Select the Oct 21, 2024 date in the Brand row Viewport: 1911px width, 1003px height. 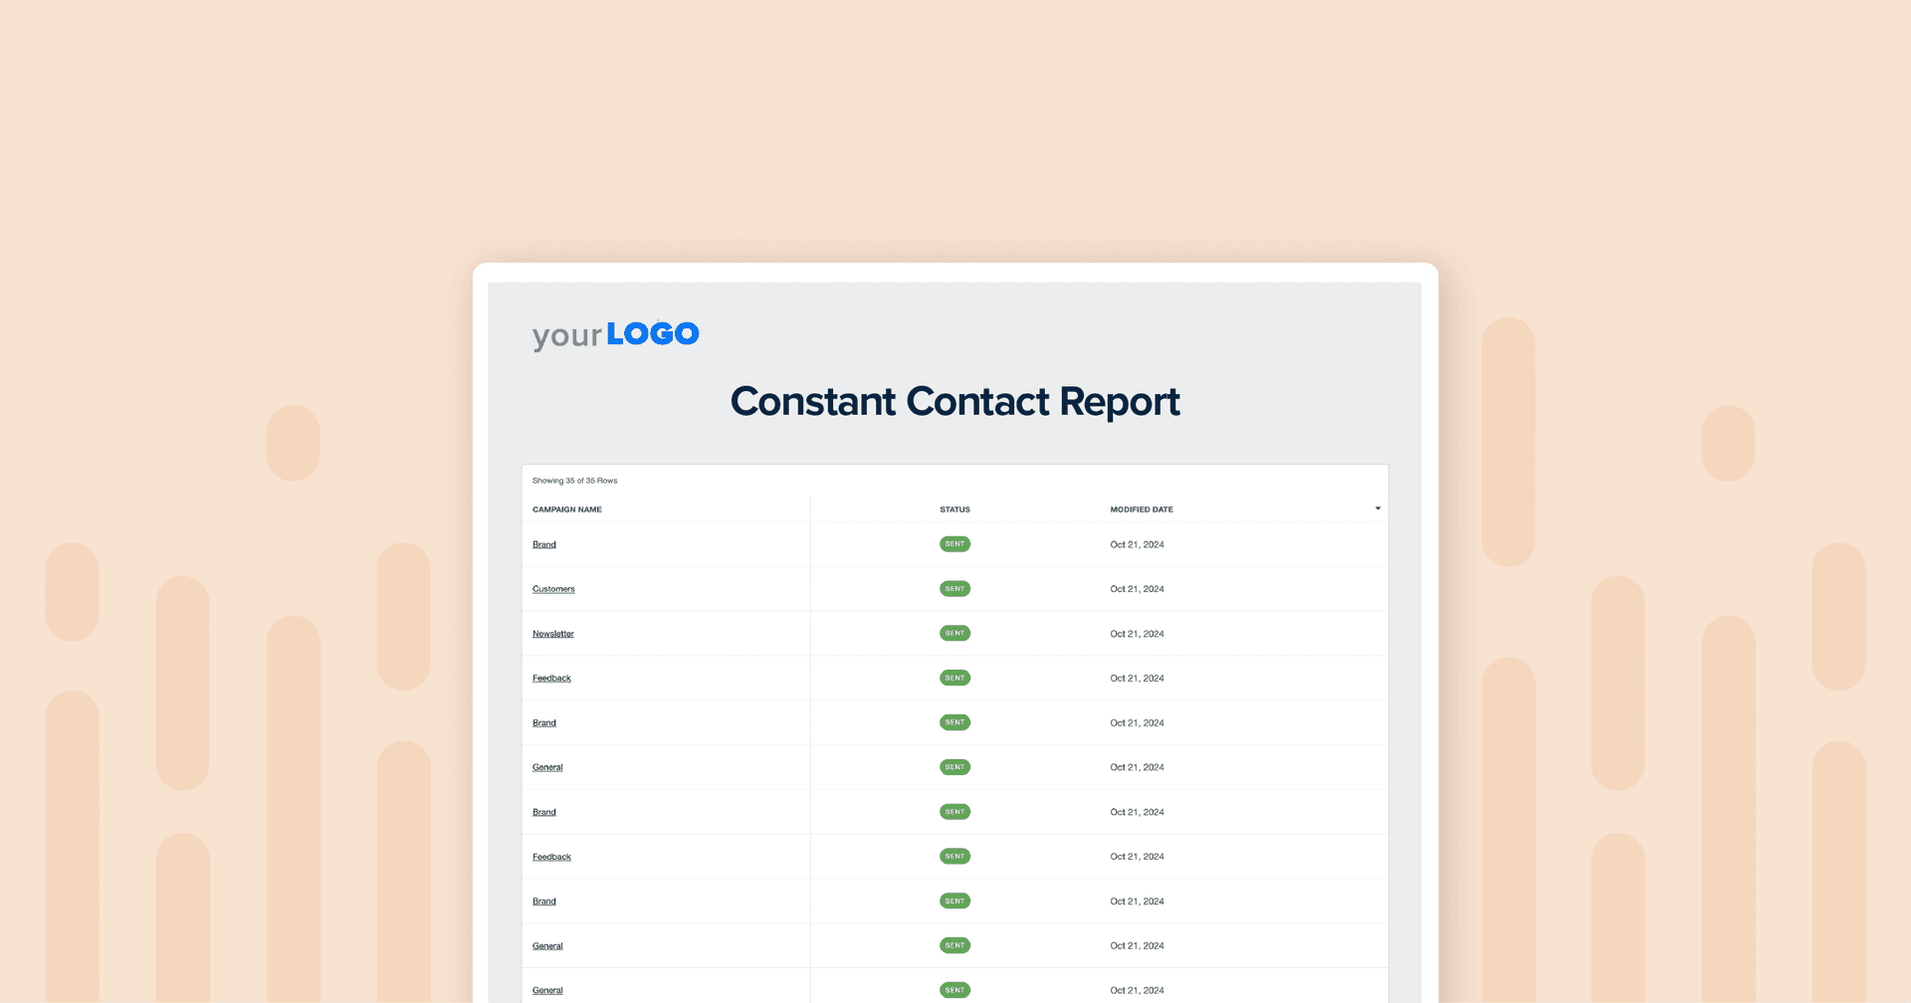tap(1137, 543)
